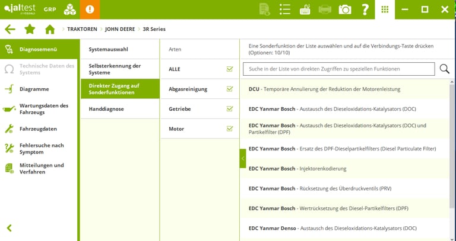The width and height of the screenshot is (456, 241).
Task: Open 3R Series breadcrumb
Action: click(154, 29)
